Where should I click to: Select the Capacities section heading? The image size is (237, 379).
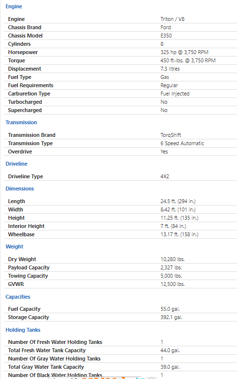pos(18,297)
